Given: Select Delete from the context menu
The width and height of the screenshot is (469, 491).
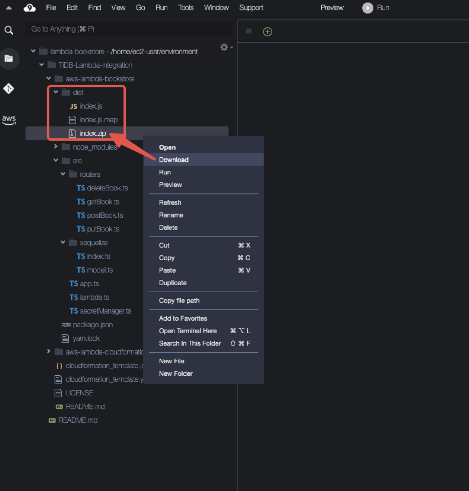Looking at the screenshot, I should [203, 227].
